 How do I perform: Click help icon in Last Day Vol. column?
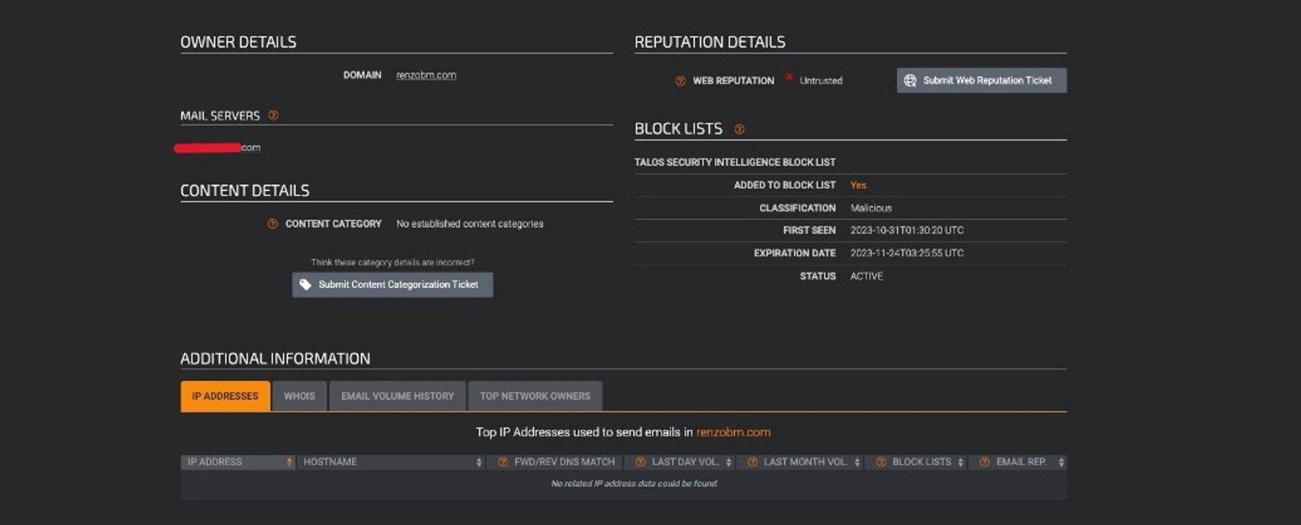point(641,462)
